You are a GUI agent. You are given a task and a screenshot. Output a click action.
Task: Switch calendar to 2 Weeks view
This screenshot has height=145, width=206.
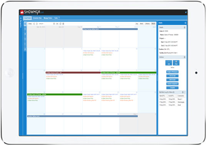click(147, 24)
